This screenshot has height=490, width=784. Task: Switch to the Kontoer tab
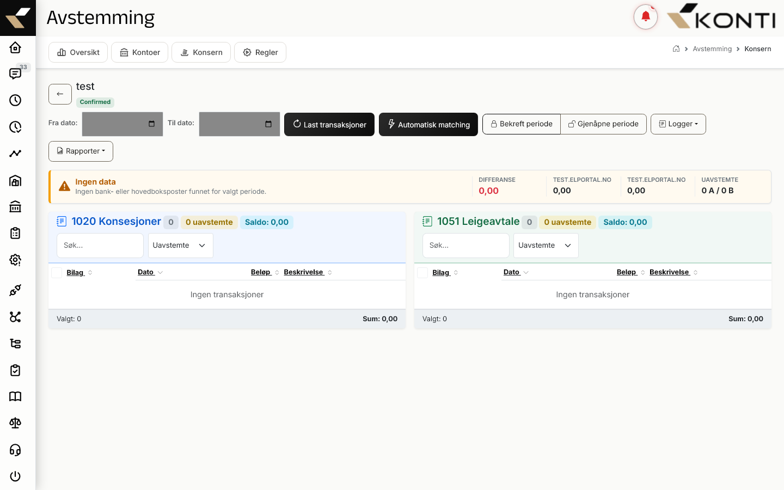tap(139, 52)
